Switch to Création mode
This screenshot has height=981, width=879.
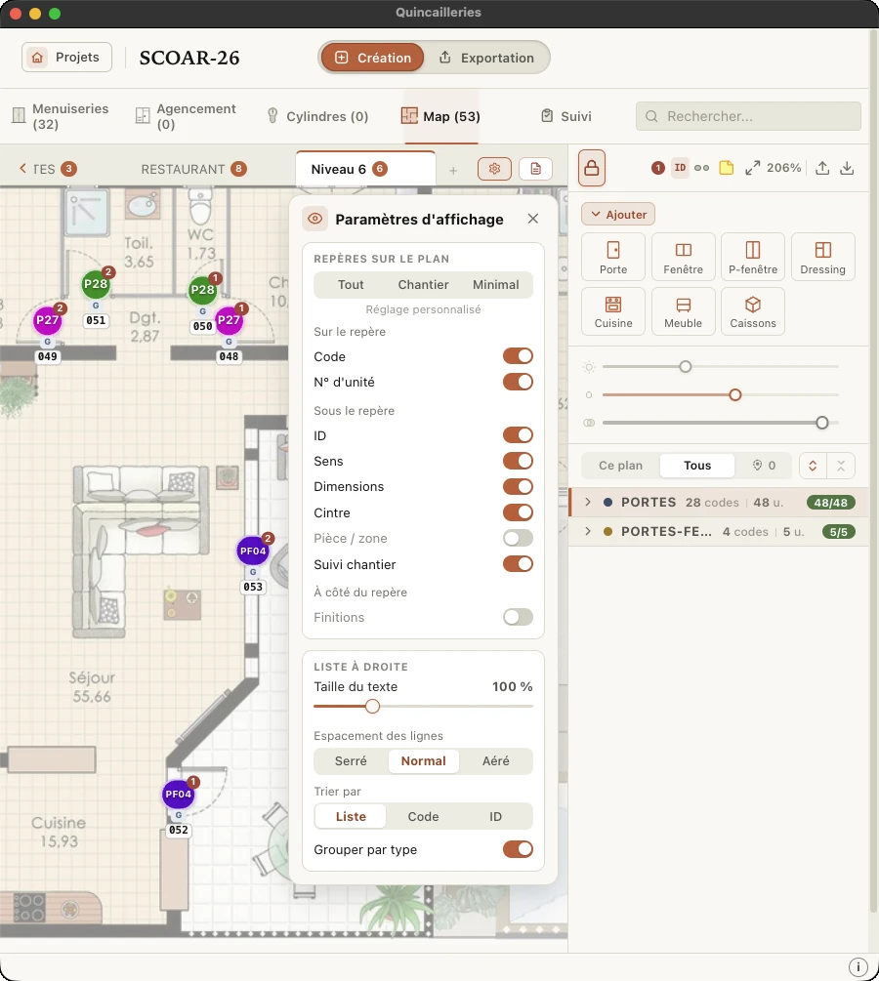372,58
